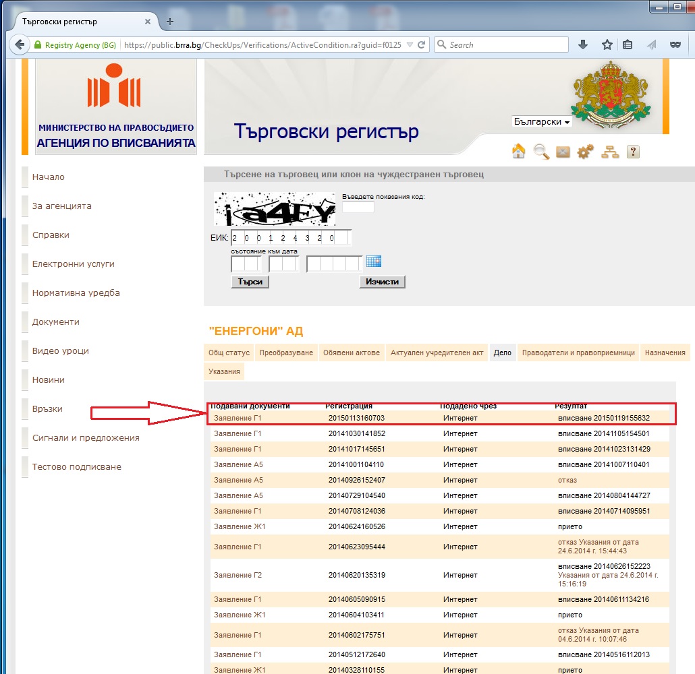Screen dimensions: 695x674
Task: Expand the Български language dropdown
Action: [x=542, y=122]
